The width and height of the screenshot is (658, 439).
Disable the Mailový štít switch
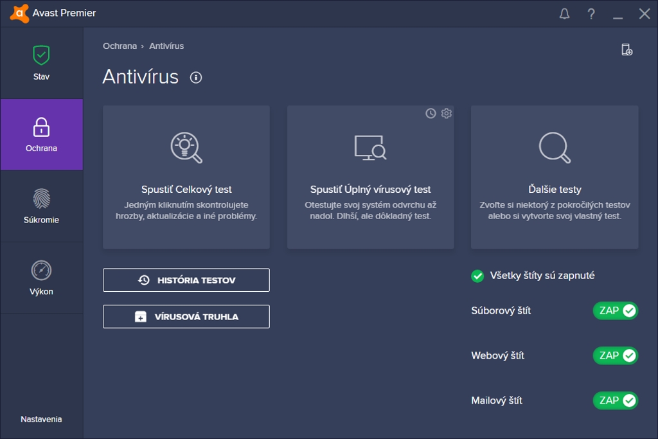pyautogui.click(x=615, y=400)
